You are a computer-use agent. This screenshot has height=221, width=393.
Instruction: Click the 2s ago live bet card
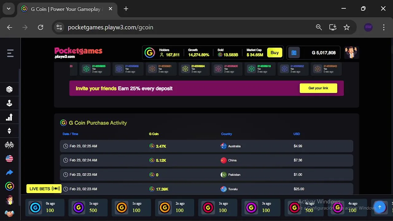pos(175,207)
